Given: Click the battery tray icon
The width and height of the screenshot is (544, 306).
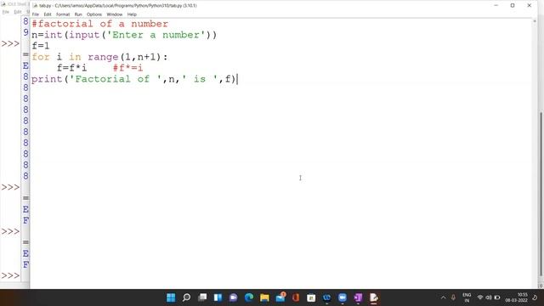Looking at the screenshot, I should 496,297.
